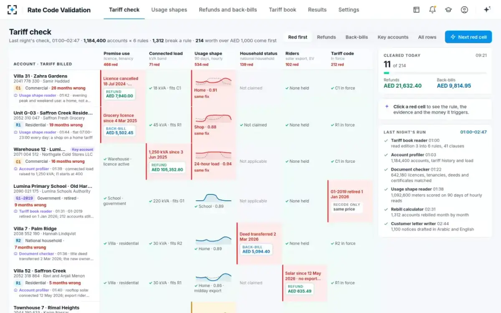
Task: Jump to the Next red cell
Action: (468, 37)
